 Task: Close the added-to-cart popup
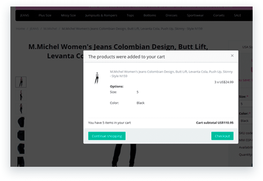[232, 56]
